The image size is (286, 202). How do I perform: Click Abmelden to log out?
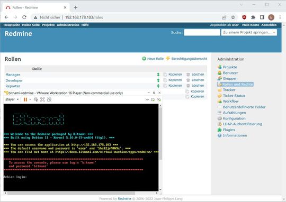tap(269, 25)
